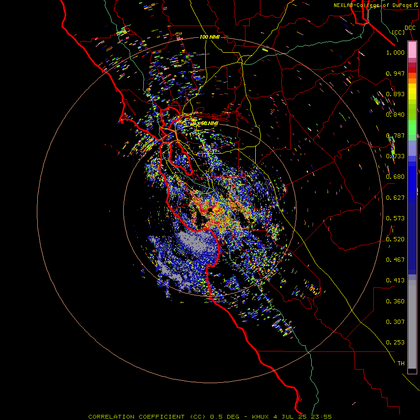Screen dimensions: 420x420
Task: Click the 0.787 scale value
Action: 395,135
